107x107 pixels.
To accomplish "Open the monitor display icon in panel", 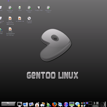I will point(72,104).
